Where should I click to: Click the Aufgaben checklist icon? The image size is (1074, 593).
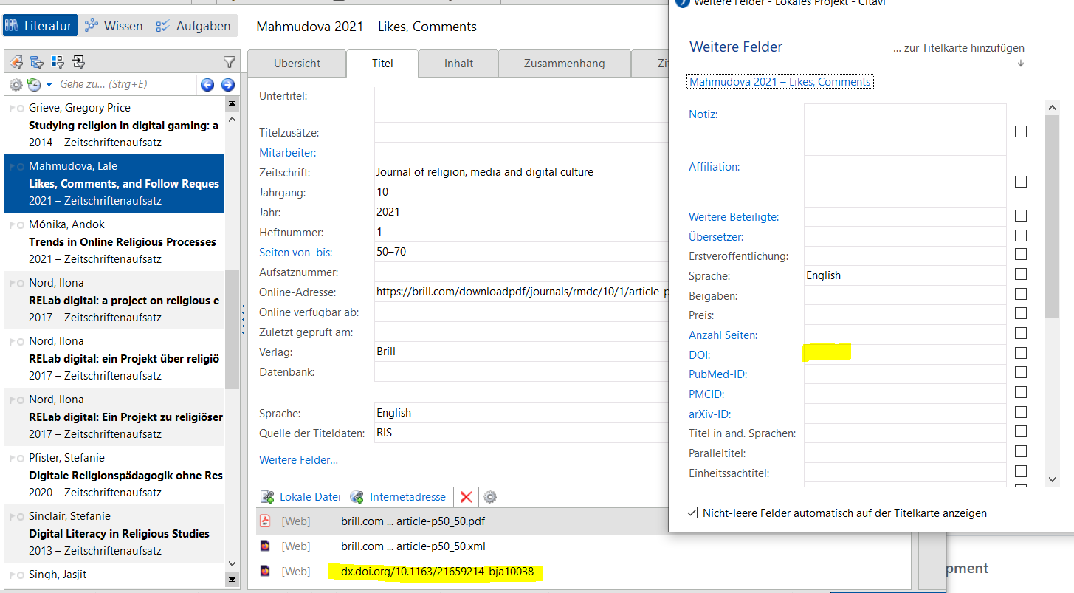click(x=163, y=26)
